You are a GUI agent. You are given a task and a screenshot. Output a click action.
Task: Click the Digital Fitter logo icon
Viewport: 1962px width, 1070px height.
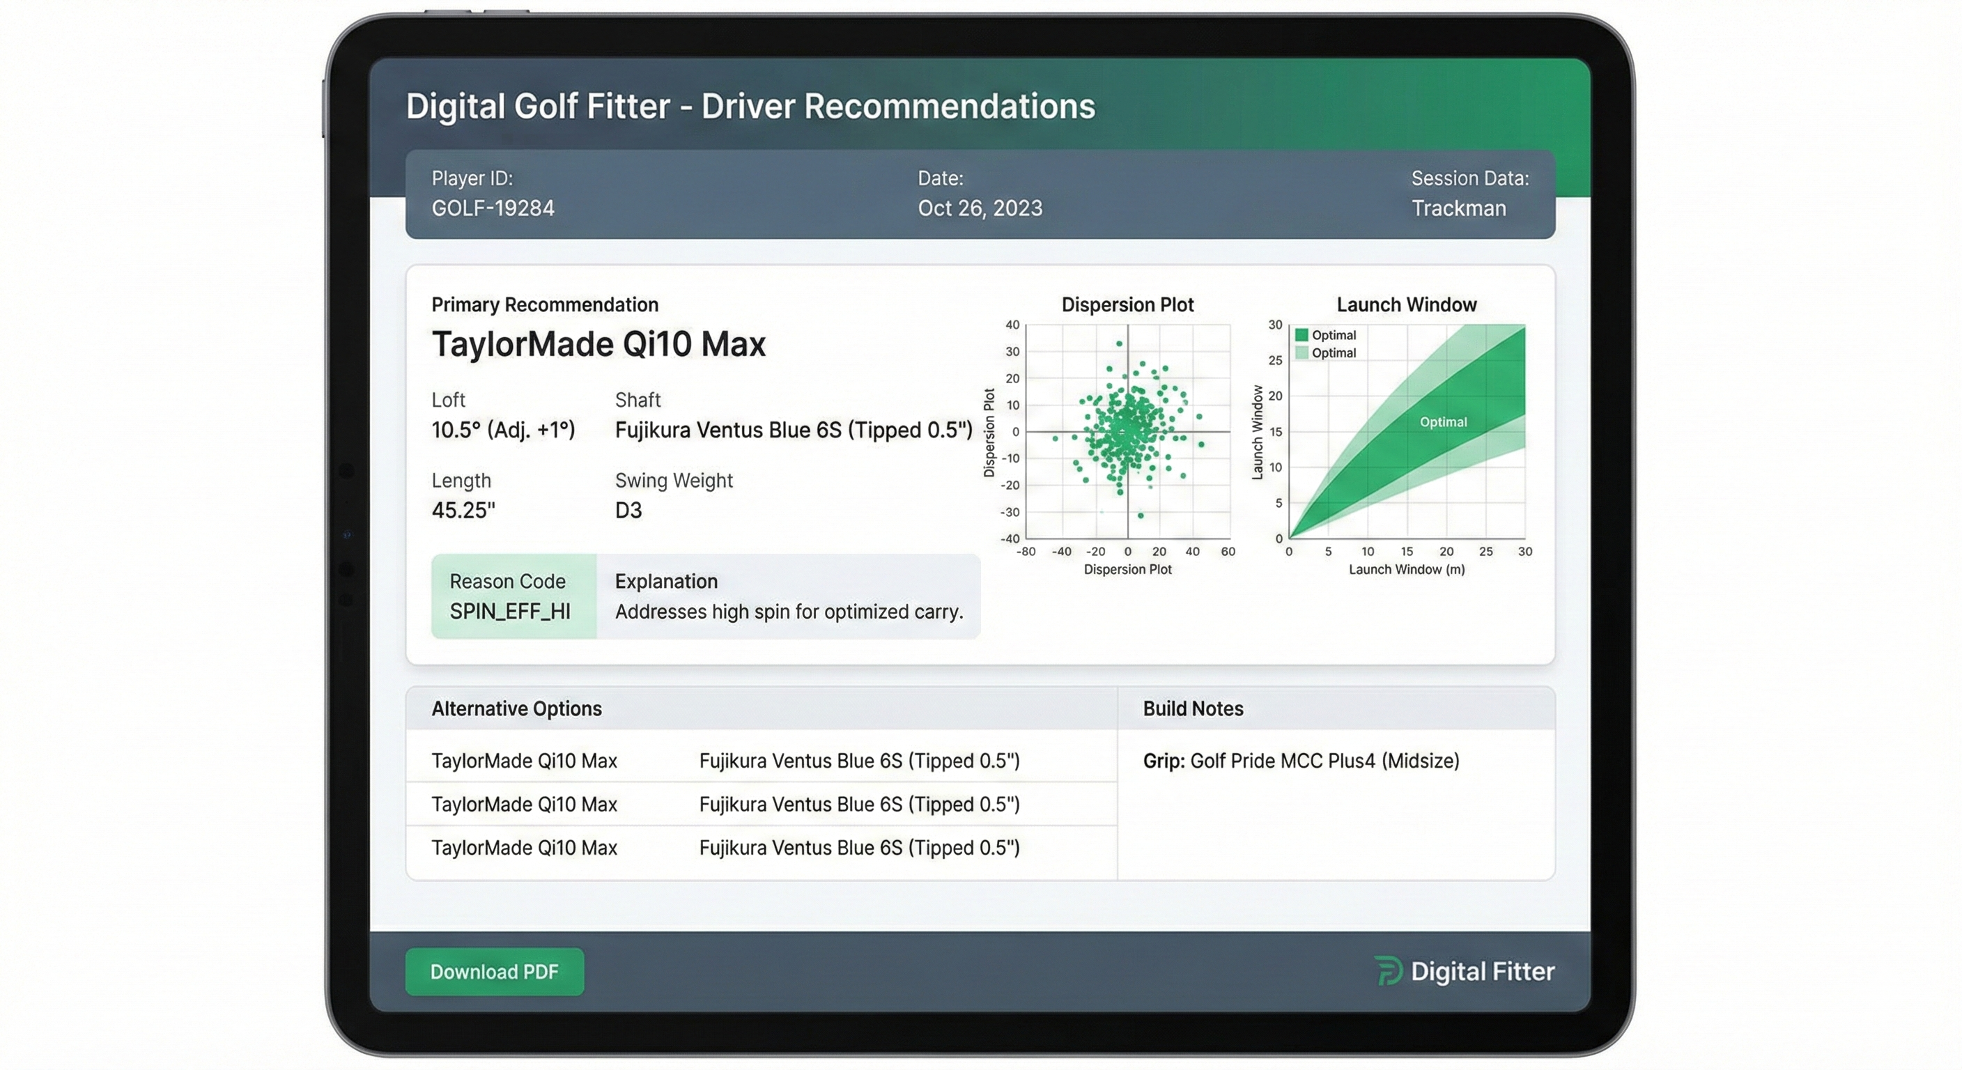click(1389, 971)
